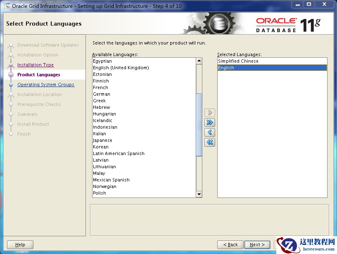This screenshot has width=337, height=254.
Task: Select Latvian in Available Languages
Action: [144, 160]
